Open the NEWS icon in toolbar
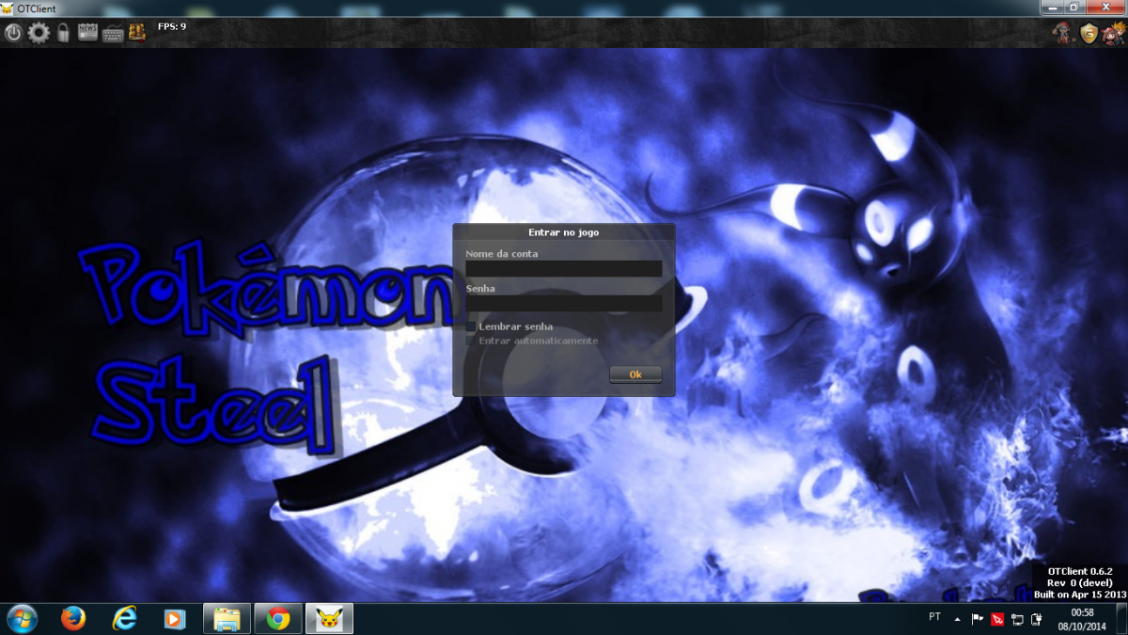The image size is (1128, 635). coord(88,33)
